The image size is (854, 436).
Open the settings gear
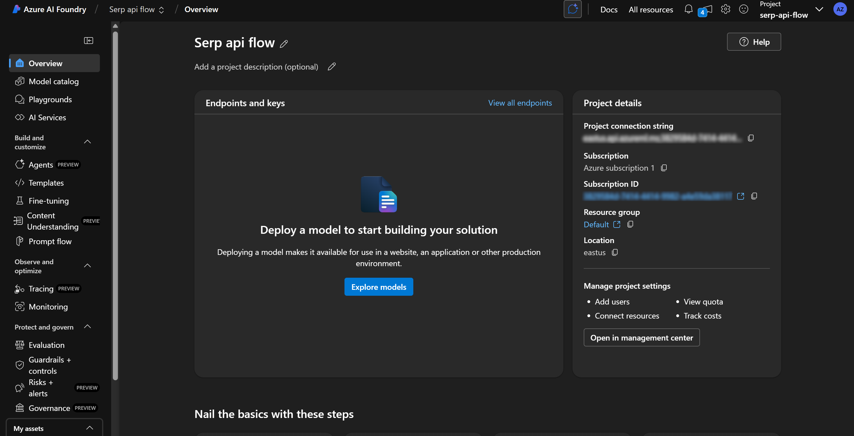(726, 9)
